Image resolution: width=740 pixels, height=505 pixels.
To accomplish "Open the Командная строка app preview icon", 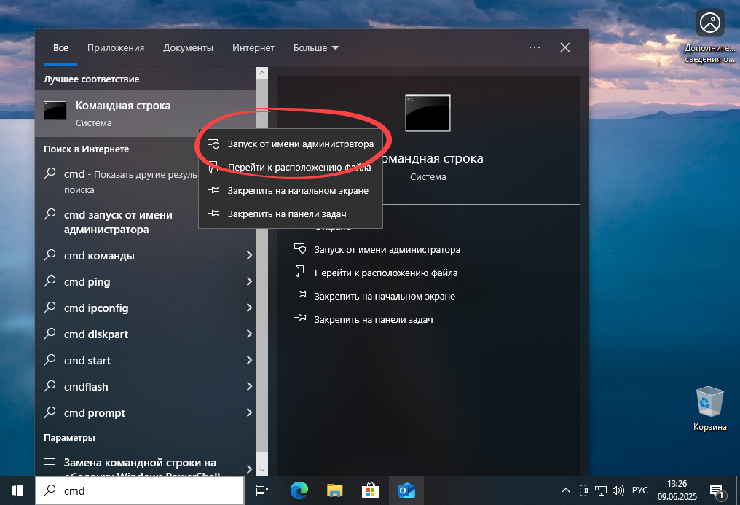I will click(x=427, y=112).
